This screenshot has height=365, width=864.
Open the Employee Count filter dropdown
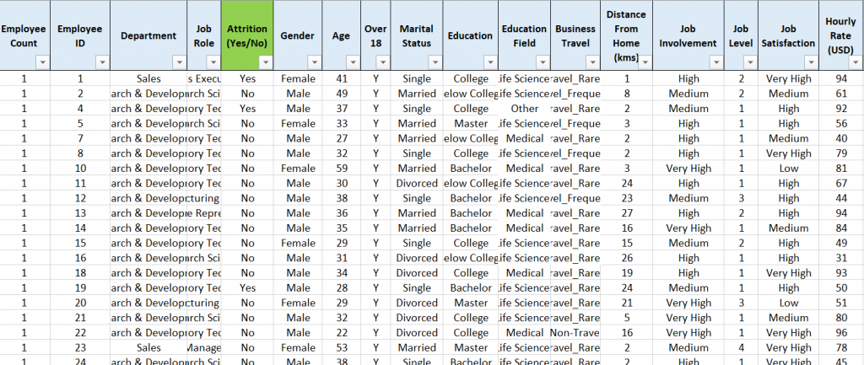(42, 62)
